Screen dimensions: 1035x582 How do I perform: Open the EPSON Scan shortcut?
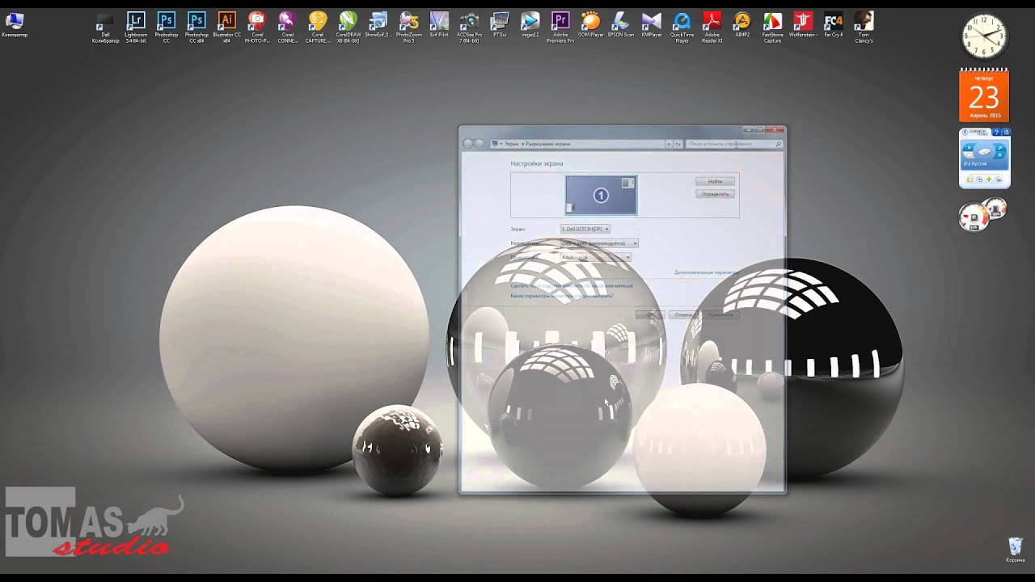(621, 25)
